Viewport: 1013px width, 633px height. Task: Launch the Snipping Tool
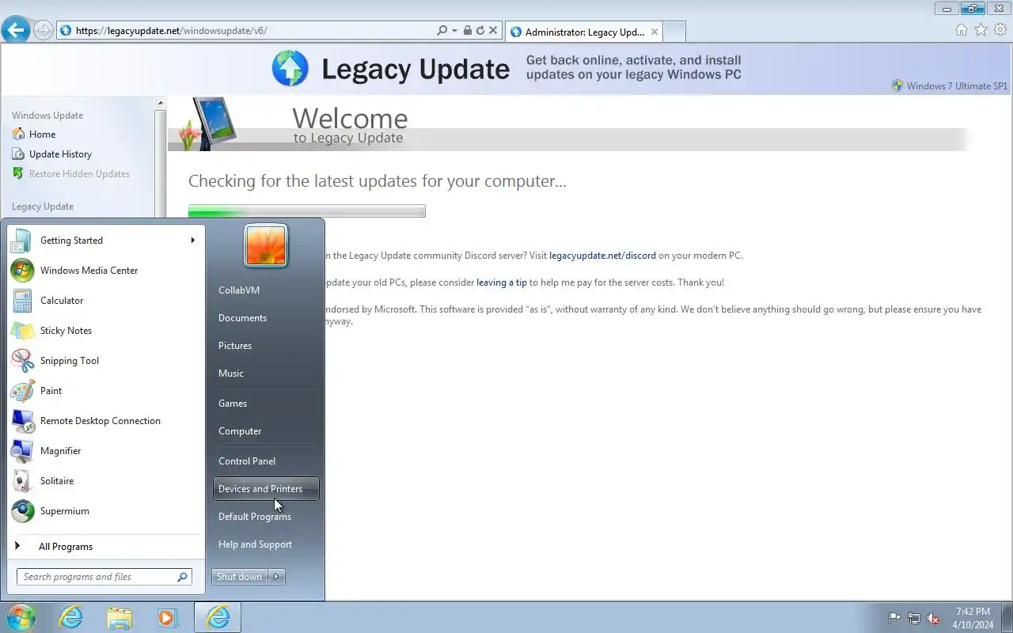(105, 361)
